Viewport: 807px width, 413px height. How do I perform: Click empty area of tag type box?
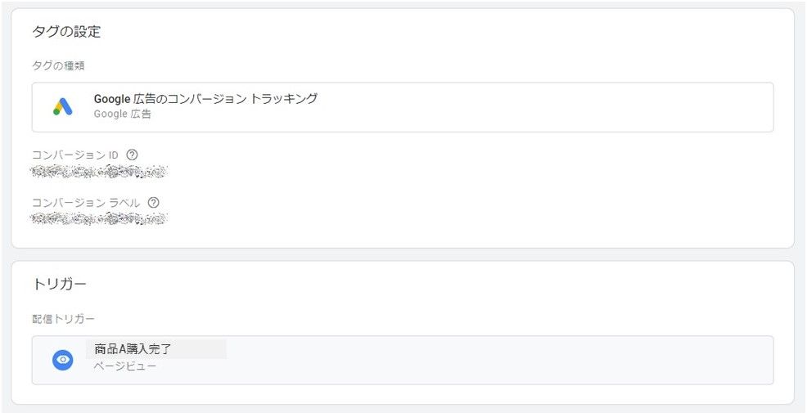coord(540,107)
